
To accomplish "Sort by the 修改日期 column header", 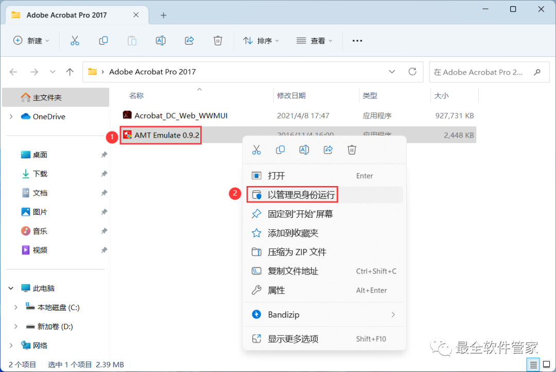I will coord(291,96).
